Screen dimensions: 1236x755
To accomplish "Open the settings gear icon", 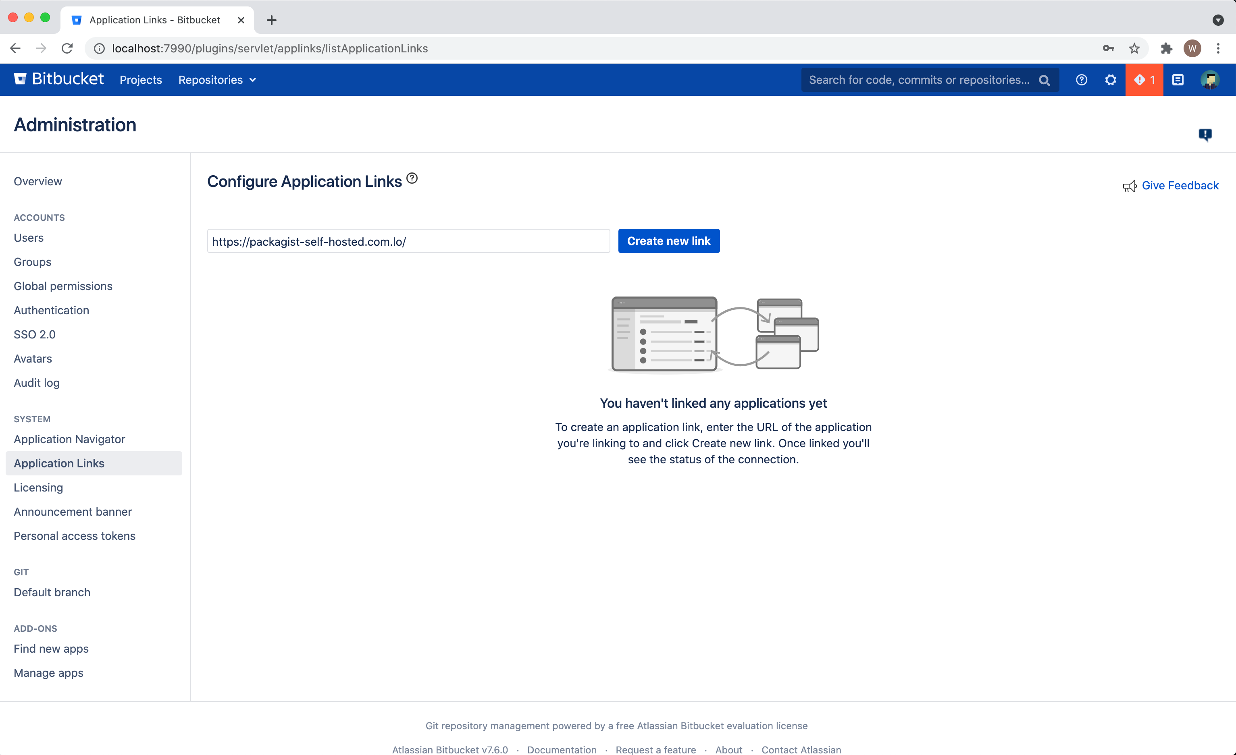I will coord(1110,79).
